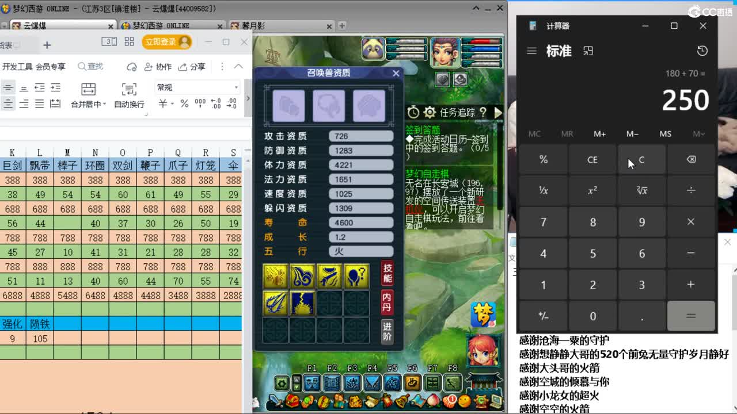
Task: Toggle increase indent in WPS toolbar
Action: 55,87
